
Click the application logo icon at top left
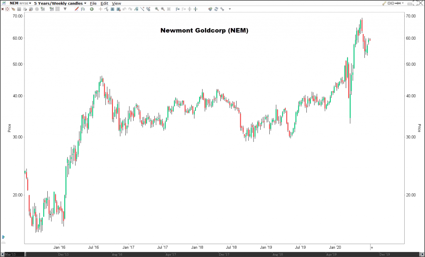point(4,3)
